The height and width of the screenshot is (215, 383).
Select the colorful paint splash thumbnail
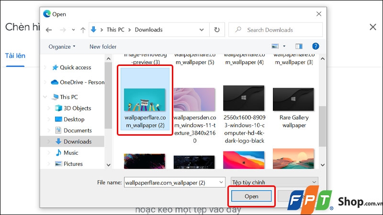point(145,161)
